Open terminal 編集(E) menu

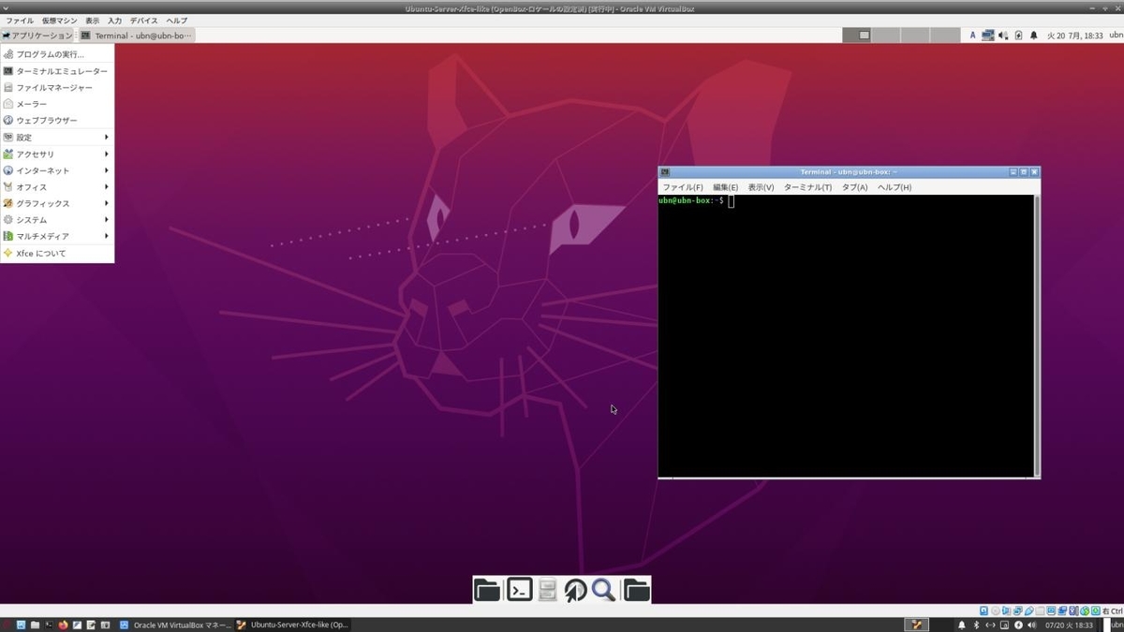click(725, 187)
